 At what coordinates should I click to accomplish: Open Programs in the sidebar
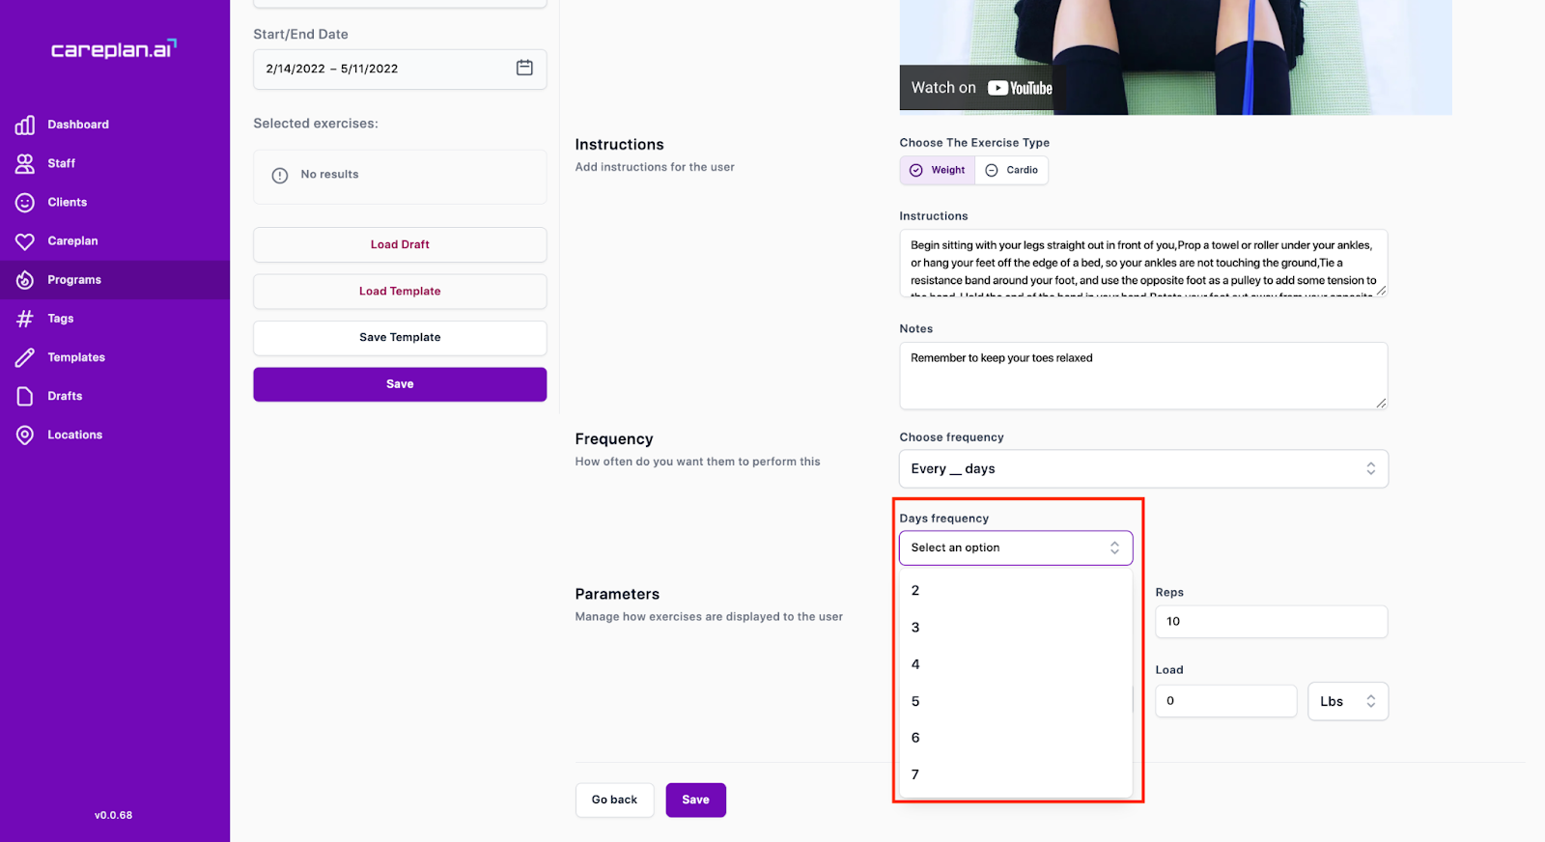click(x=74, y=280)
